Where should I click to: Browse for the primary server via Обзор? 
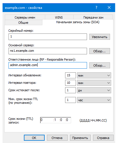point(100,51)
